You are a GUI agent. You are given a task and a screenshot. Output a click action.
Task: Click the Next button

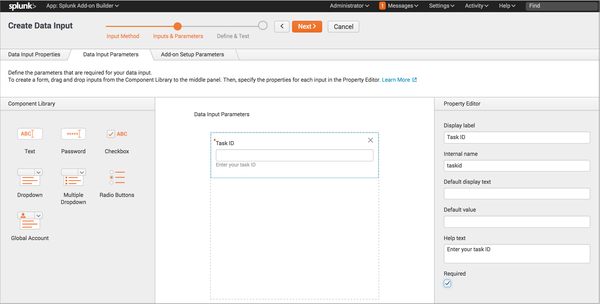[x=307, y=26]
